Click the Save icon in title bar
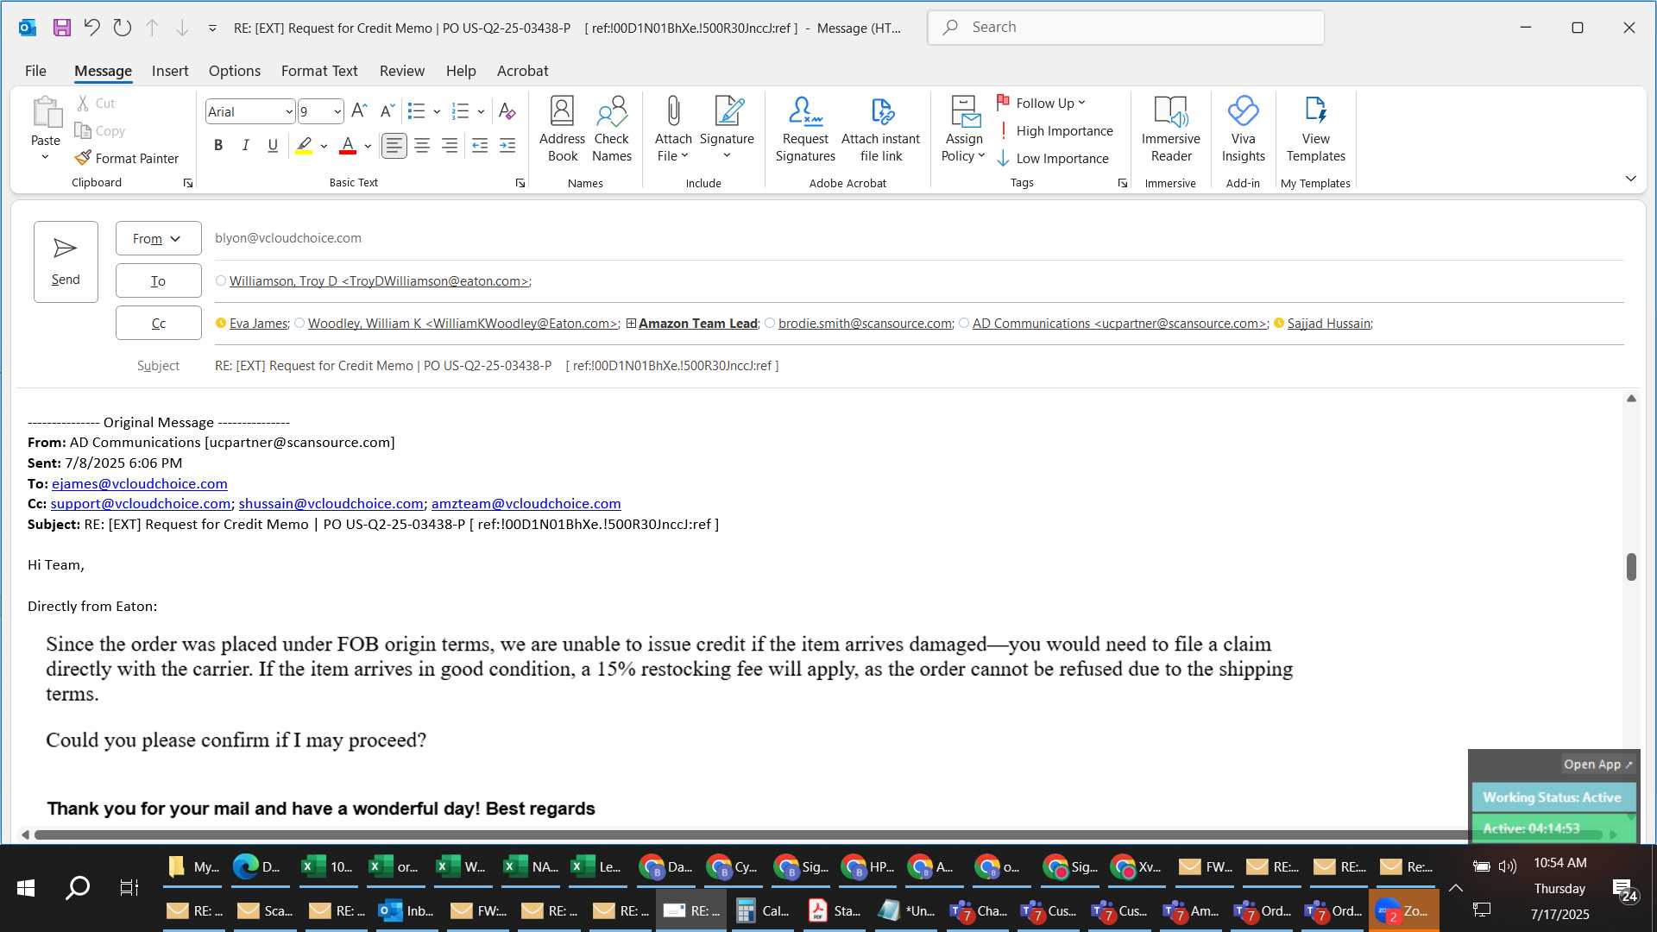This screenshot has width=1657, height=932. (x=61, y=28)
